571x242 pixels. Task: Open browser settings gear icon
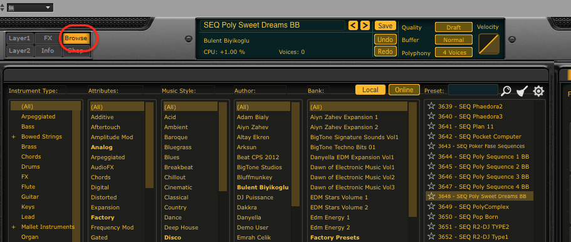538,91
